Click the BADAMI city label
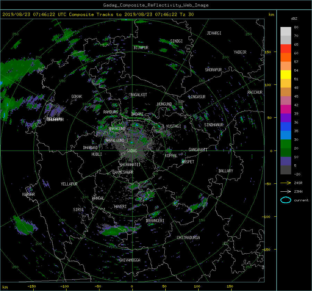Screen dimensions: 312x291 pos(137,114)
